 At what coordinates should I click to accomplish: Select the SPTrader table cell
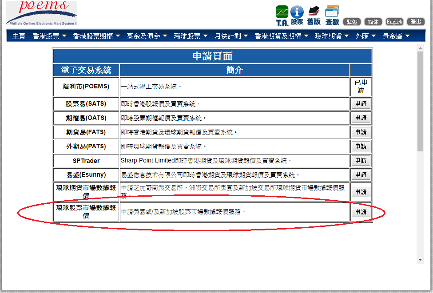coord(86,161)
